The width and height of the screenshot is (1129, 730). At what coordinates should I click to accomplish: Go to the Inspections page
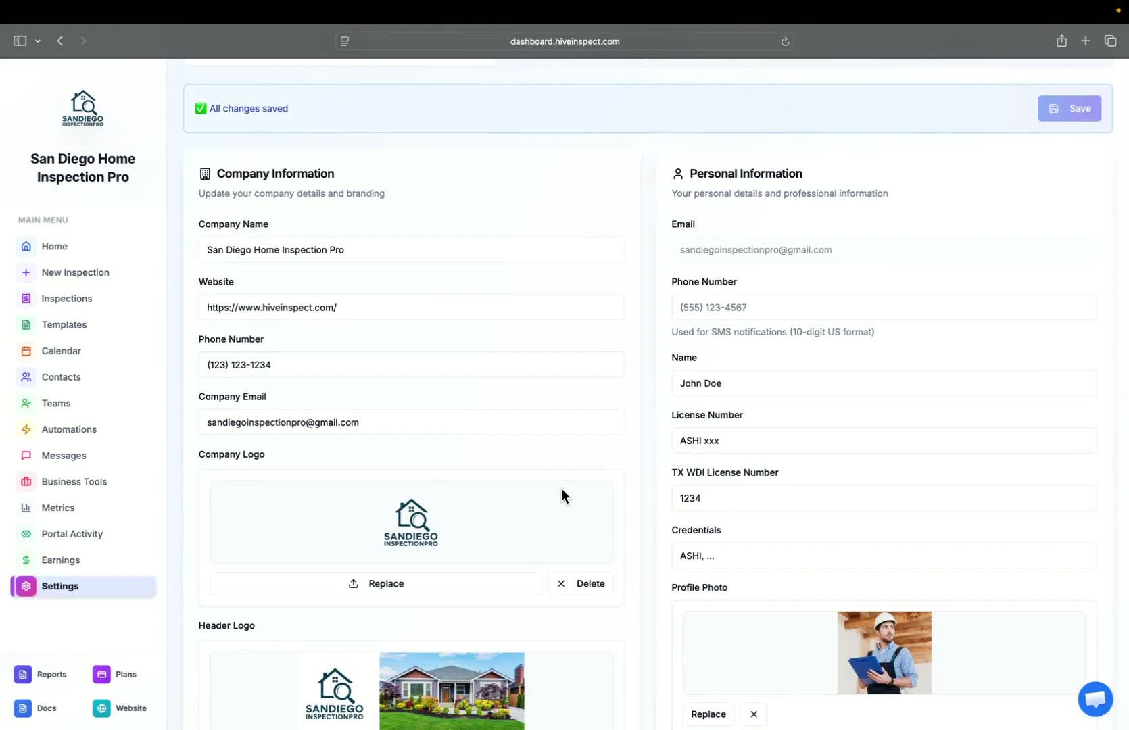coord(66,299)
